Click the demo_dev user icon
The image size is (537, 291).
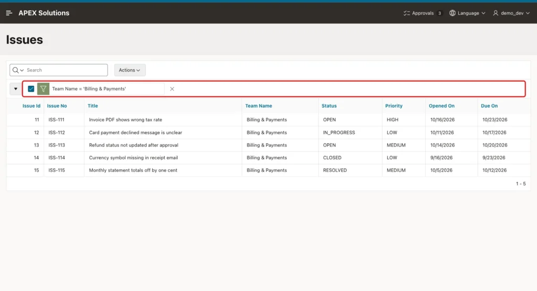(x=496, y=13)
